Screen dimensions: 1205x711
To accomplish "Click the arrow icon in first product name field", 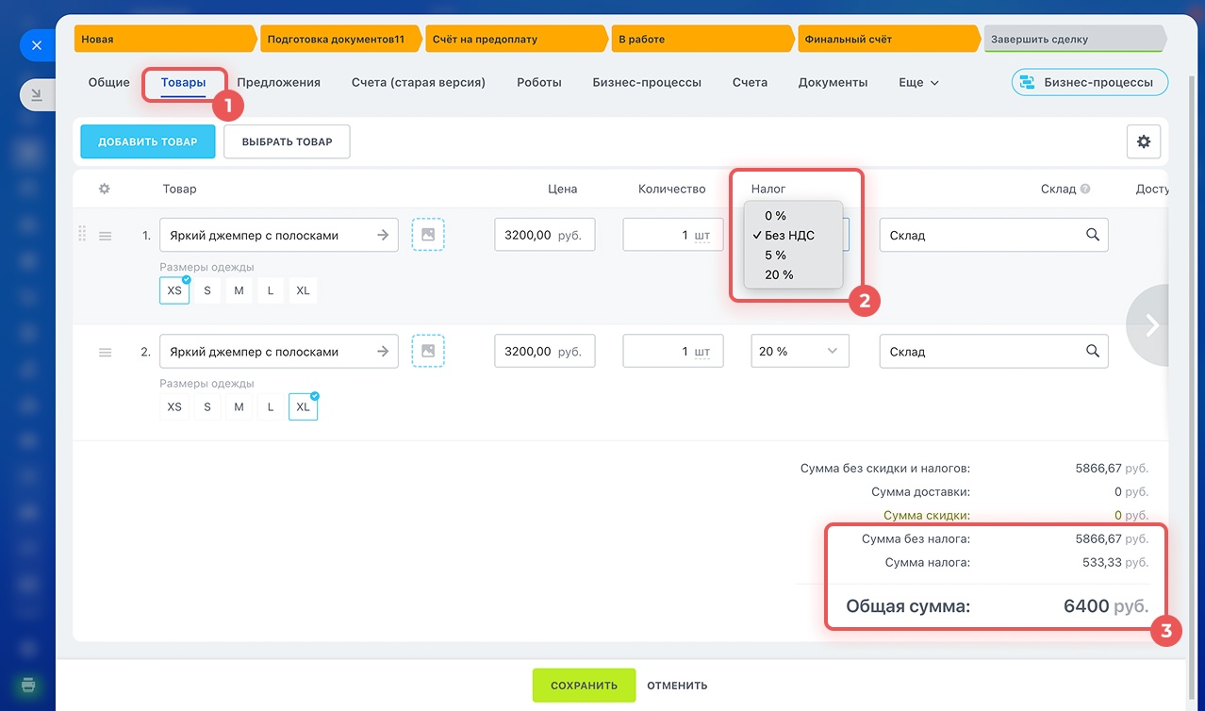I will tap(383, 235).
